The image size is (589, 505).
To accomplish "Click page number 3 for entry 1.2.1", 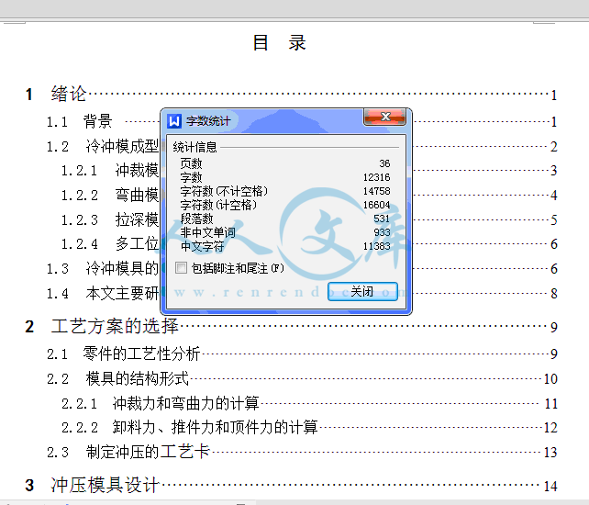I will pos(554,171).
